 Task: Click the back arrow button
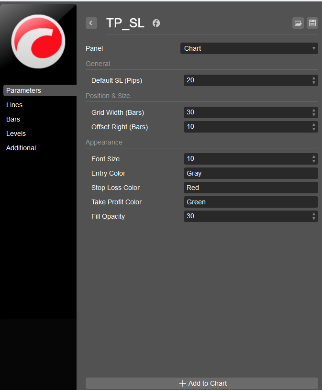click(91, 23)
